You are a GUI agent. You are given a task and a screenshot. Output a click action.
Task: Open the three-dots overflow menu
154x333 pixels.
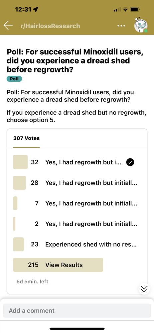(121, 26)
